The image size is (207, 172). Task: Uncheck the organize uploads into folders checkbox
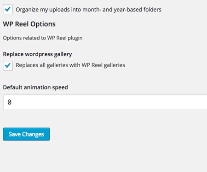click(8, 9)
